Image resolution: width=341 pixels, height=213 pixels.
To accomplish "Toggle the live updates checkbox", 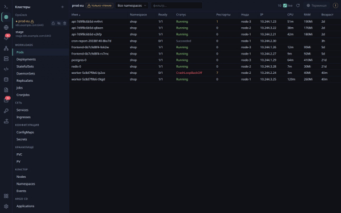I will tap(285, 6).
